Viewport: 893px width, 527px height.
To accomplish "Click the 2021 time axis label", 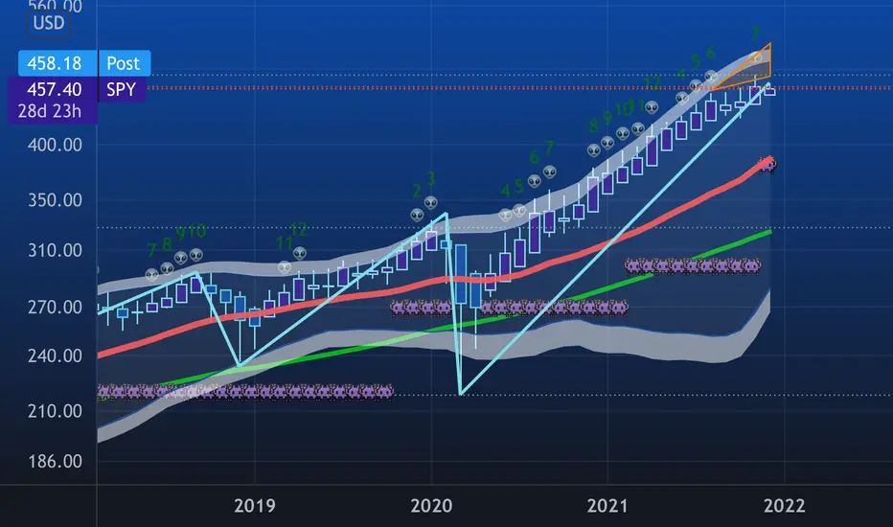I will coord(607,505).
